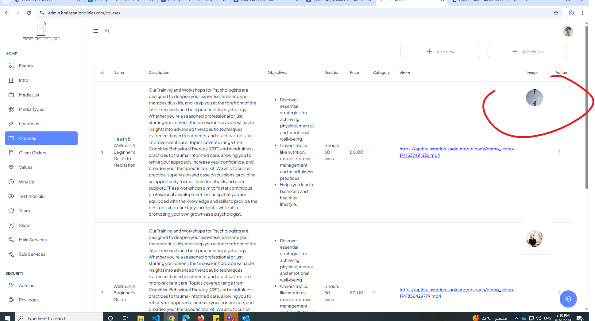Click the Why Us question icon
This screenshot has height=321, width=595.
(11, 182)
